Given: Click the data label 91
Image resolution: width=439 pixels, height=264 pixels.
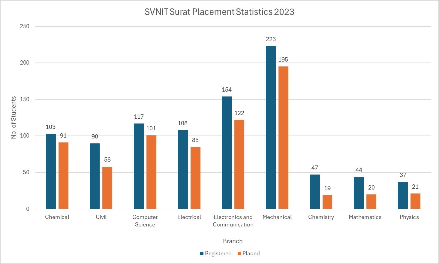Looking at the screenshot, I should point(63,136).
